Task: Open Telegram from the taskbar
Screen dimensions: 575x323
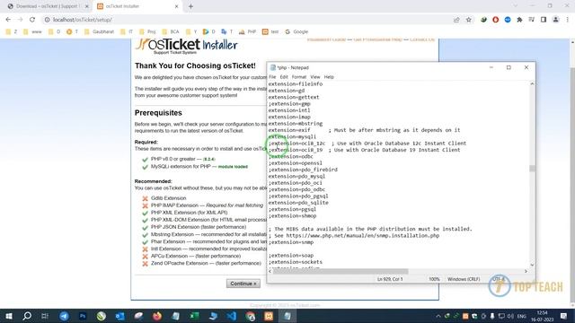Action: pos(64,316)
